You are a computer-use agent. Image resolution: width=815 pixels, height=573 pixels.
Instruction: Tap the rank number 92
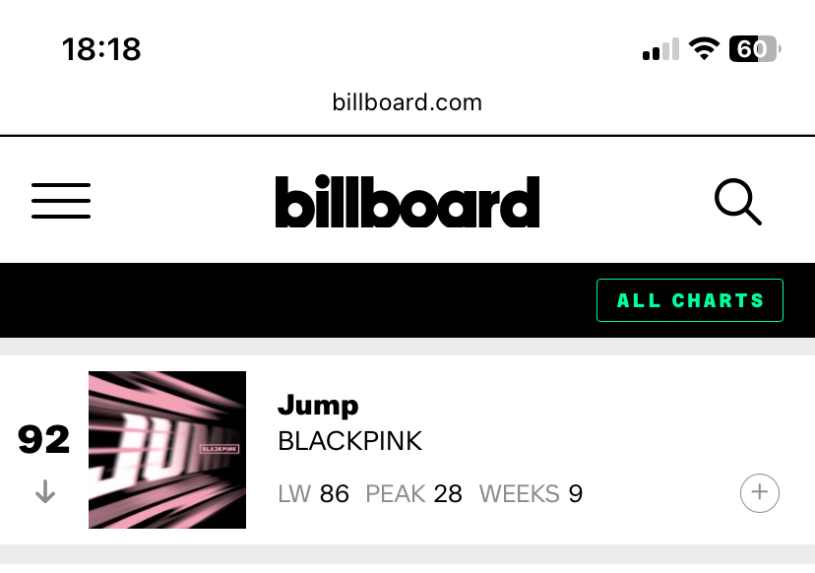pyautogui.click(x=43, y=439)
